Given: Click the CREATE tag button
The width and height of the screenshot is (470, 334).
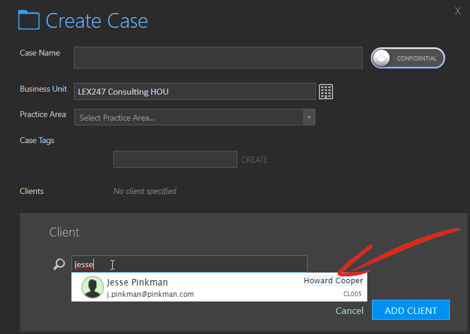Looking at the screenshot, I should click(254, 160).
